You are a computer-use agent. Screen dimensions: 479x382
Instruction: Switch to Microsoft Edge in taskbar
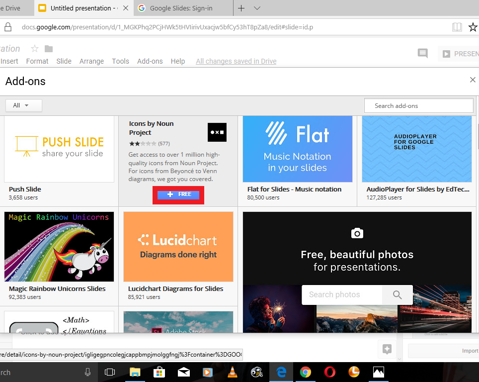pyautogui.click(x=281, y=372)
